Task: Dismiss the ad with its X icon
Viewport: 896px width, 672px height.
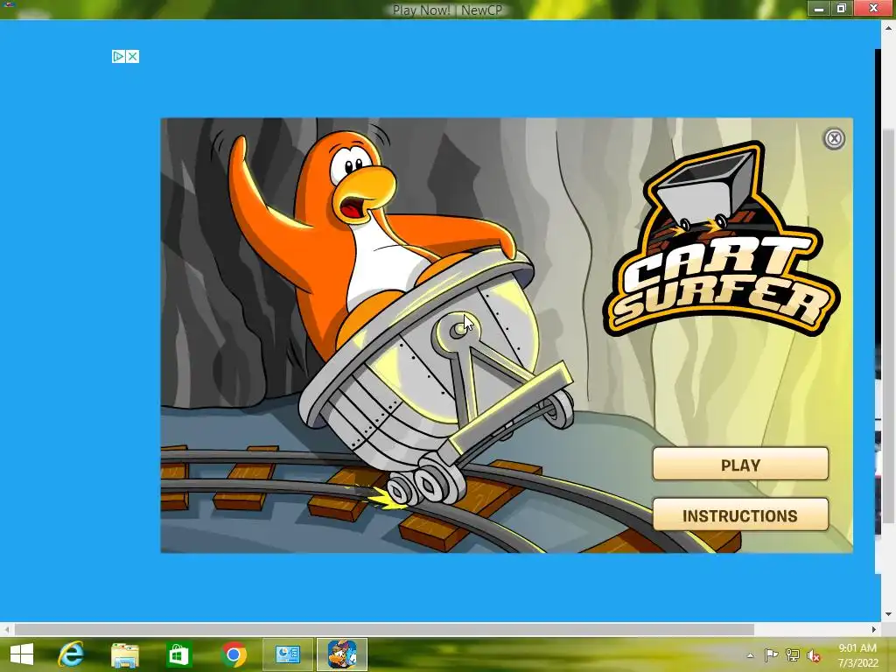Action: tap(133, 56)
